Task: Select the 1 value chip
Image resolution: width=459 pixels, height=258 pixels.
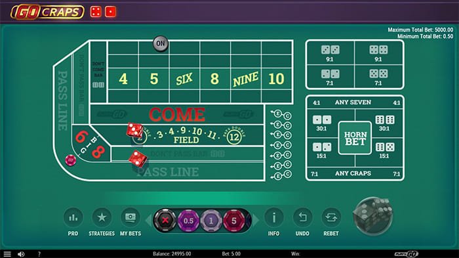Action: point(211,221)
